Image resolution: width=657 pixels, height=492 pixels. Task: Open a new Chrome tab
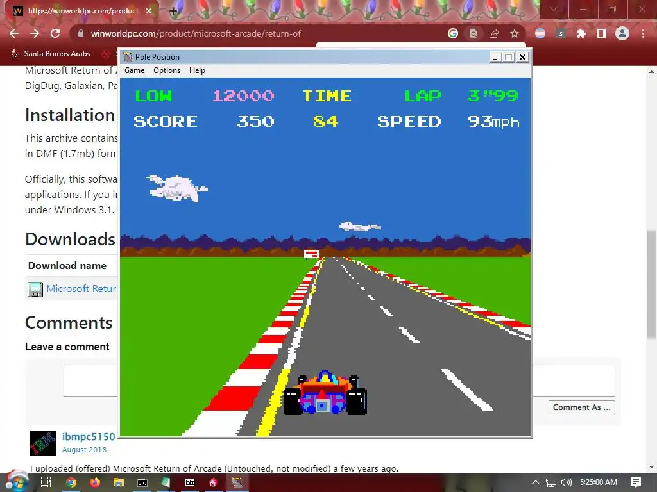pyautogui.click(x=173, y=11)
